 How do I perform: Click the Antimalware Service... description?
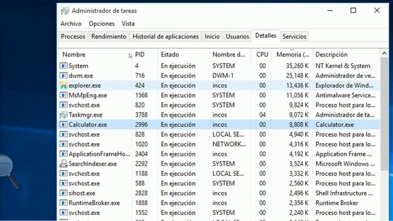(x=345, y=95)
